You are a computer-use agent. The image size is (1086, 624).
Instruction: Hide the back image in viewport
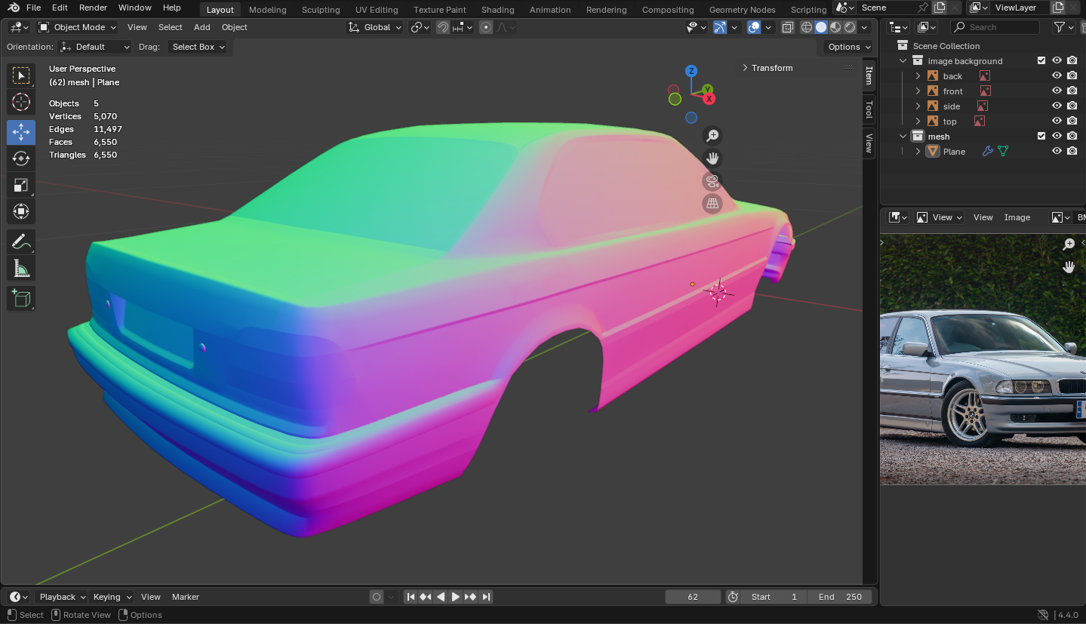[1057, 76]
